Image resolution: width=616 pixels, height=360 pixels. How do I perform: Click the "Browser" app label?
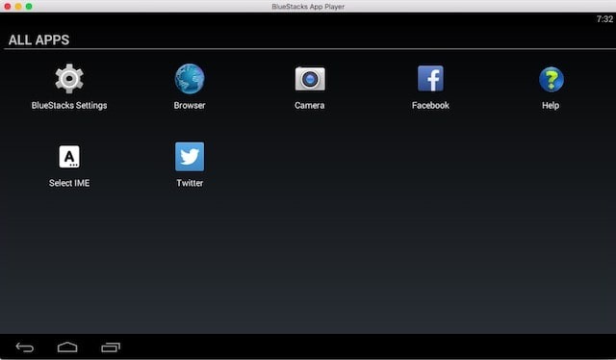click(x=190, y=105)
